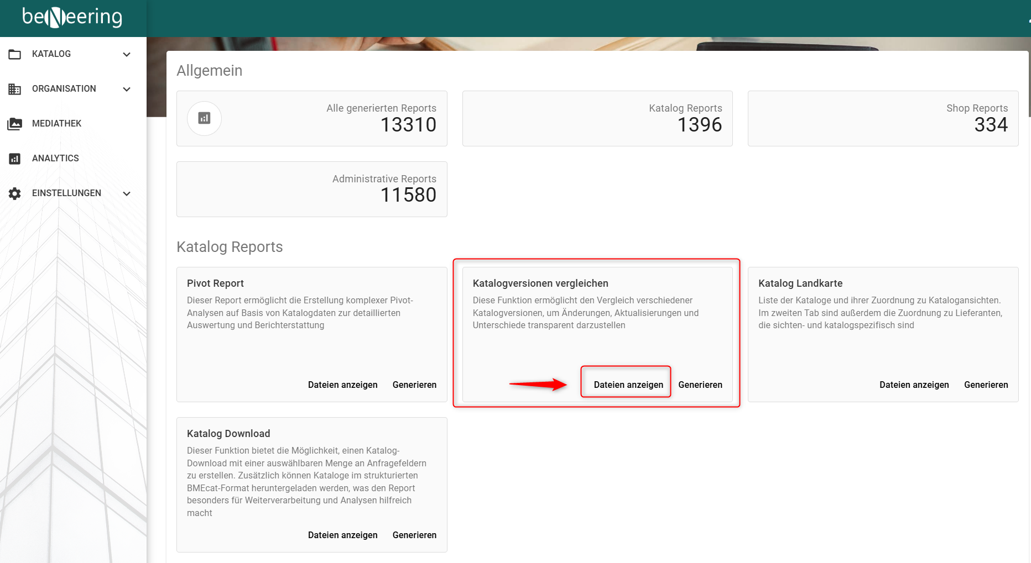The width and height of the screenshot is (1031, 563).
Task: Click the Shop Reports count 334
Action: (991, 125)
